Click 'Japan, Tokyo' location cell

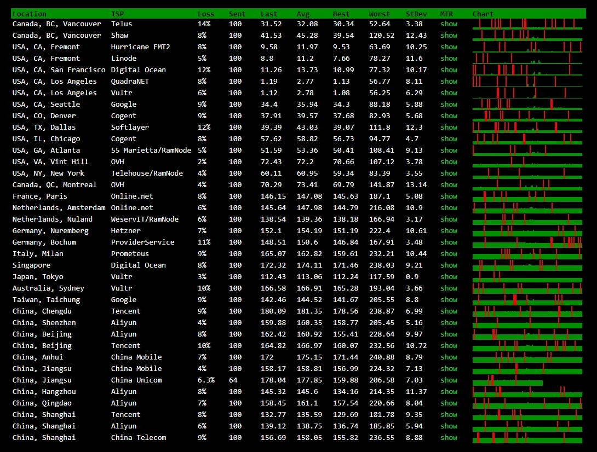pos(38,276)
